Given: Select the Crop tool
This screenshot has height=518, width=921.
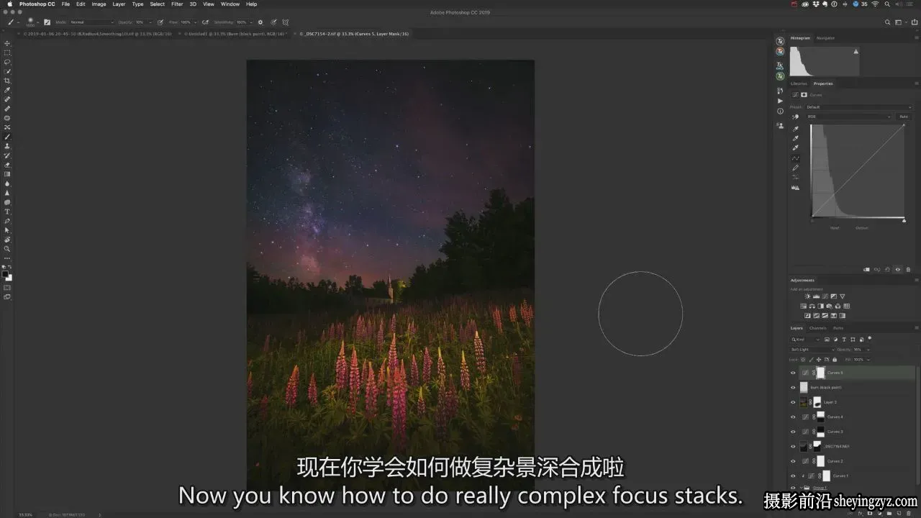Looking at the screenshot, I should point(7,81).
